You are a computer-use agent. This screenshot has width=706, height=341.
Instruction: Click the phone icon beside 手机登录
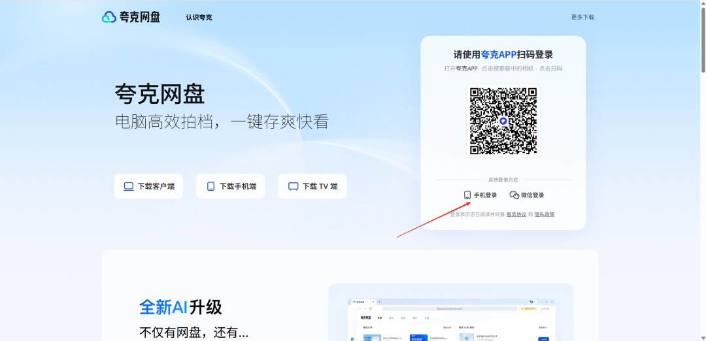467,195
